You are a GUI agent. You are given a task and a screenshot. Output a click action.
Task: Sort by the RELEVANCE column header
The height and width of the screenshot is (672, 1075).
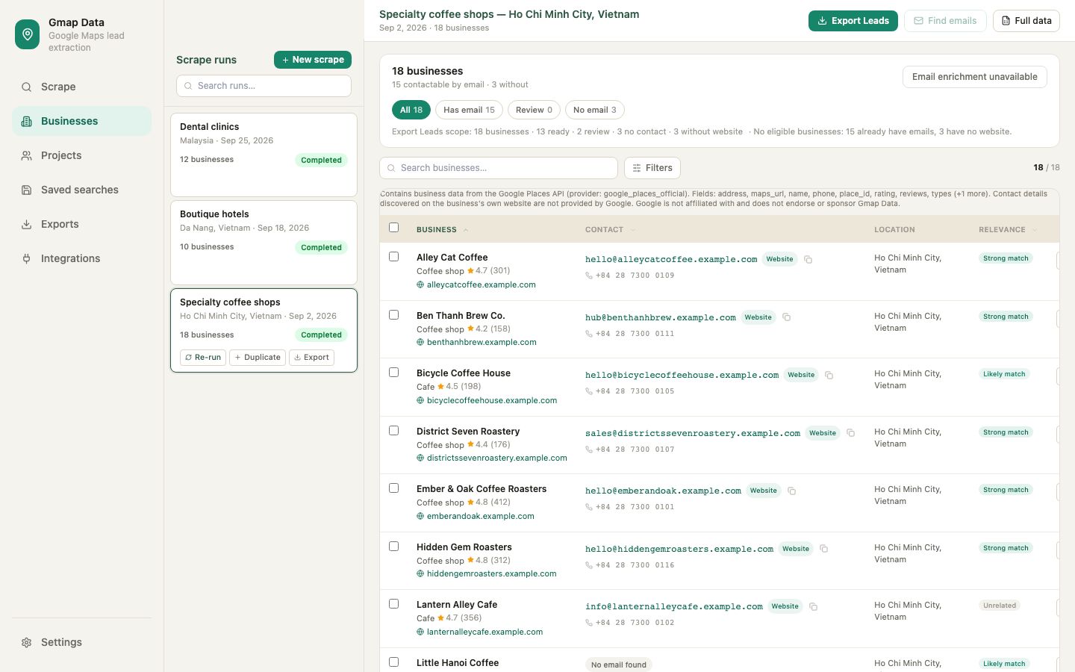(1008, 230)
